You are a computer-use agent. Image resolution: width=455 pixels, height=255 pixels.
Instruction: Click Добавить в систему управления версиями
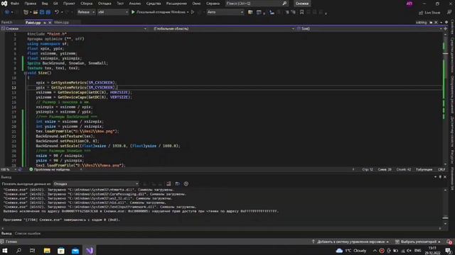tap(350, 242)
